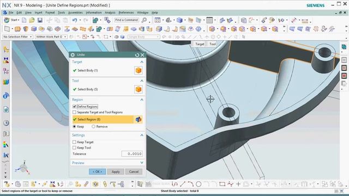Viewport: 349px width, 196px height.
Task: Select the Line tool in bottom toolbar
Action: click(183, 184)
